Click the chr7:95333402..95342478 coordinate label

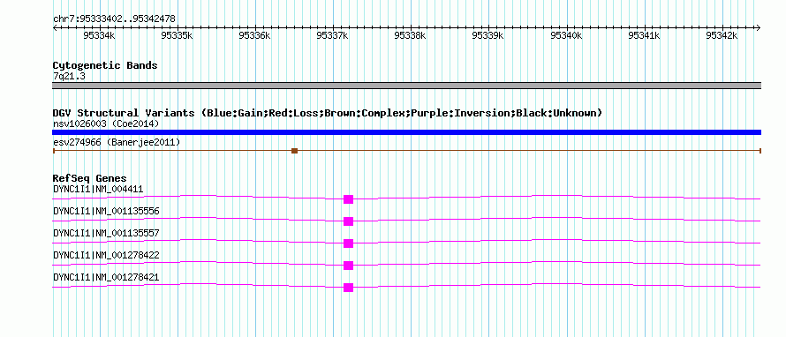(x=114, y=19)
